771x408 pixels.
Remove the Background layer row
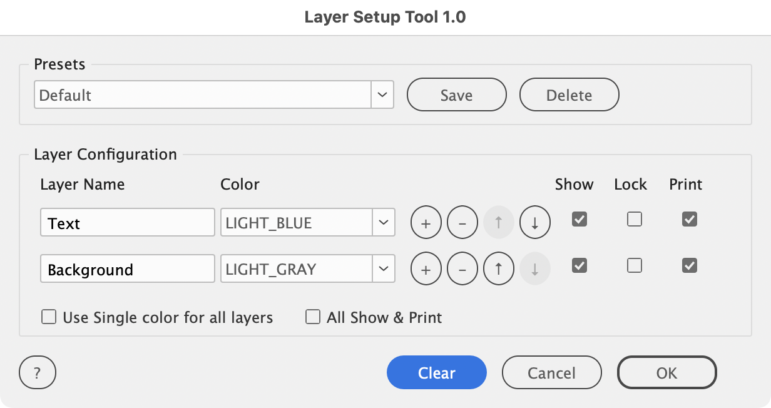pyautogui.click(x=462, y=270)
